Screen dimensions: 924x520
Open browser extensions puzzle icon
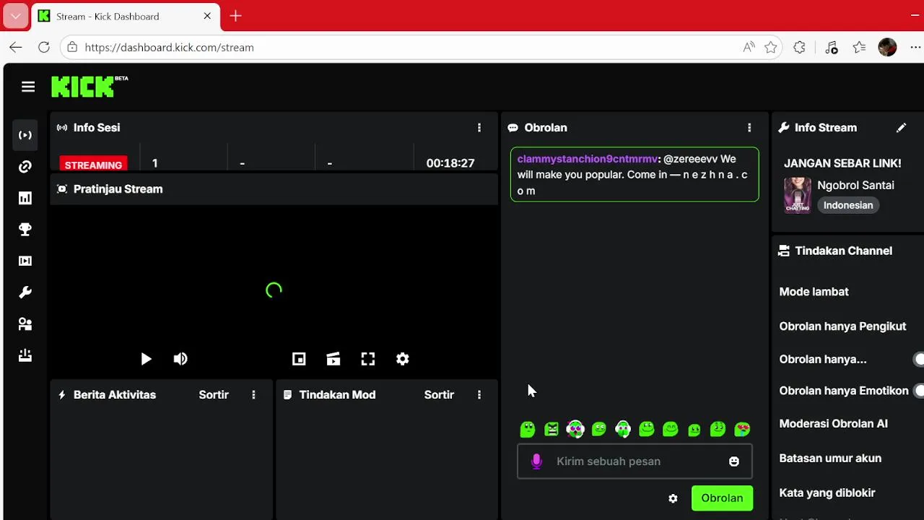tap(799, 48)
